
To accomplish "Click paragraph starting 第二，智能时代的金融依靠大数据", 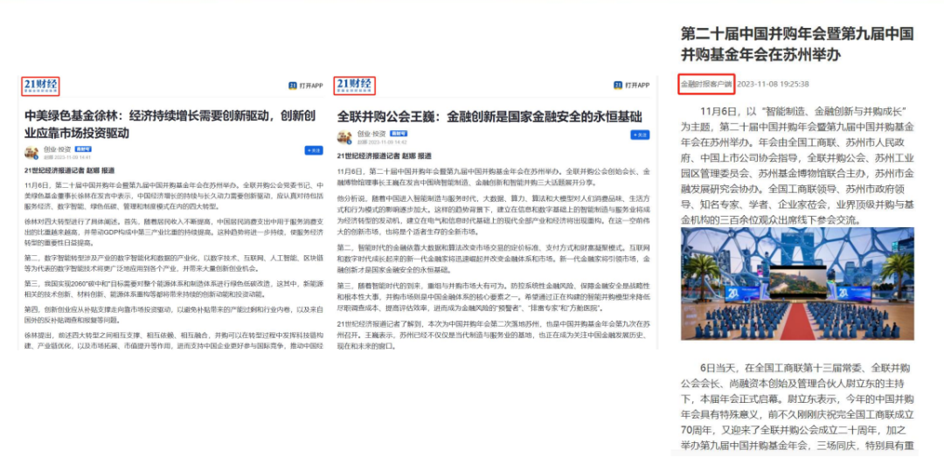I will coord(494,259).
